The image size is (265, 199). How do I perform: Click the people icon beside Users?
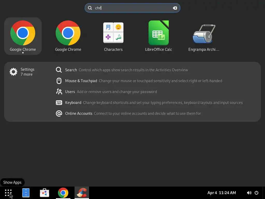pyautogui.click(x=59, y=91)
